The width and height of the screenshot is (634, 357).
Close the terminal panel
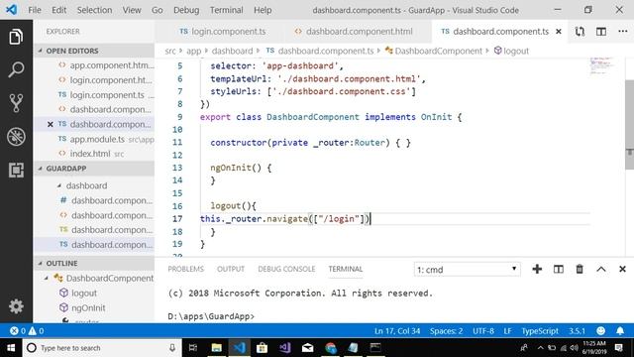point(622,269)
